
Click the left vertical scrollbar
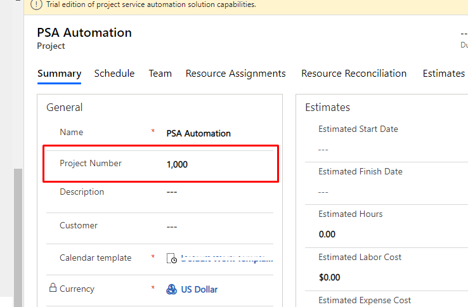coord(18,228)
